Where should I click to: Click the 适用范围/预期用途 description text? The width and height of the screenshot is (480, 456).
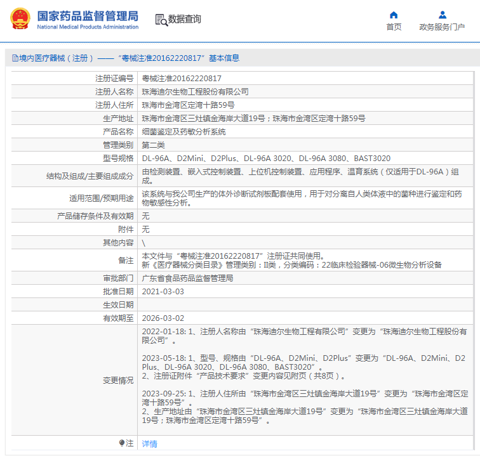[x=302, y=198]
